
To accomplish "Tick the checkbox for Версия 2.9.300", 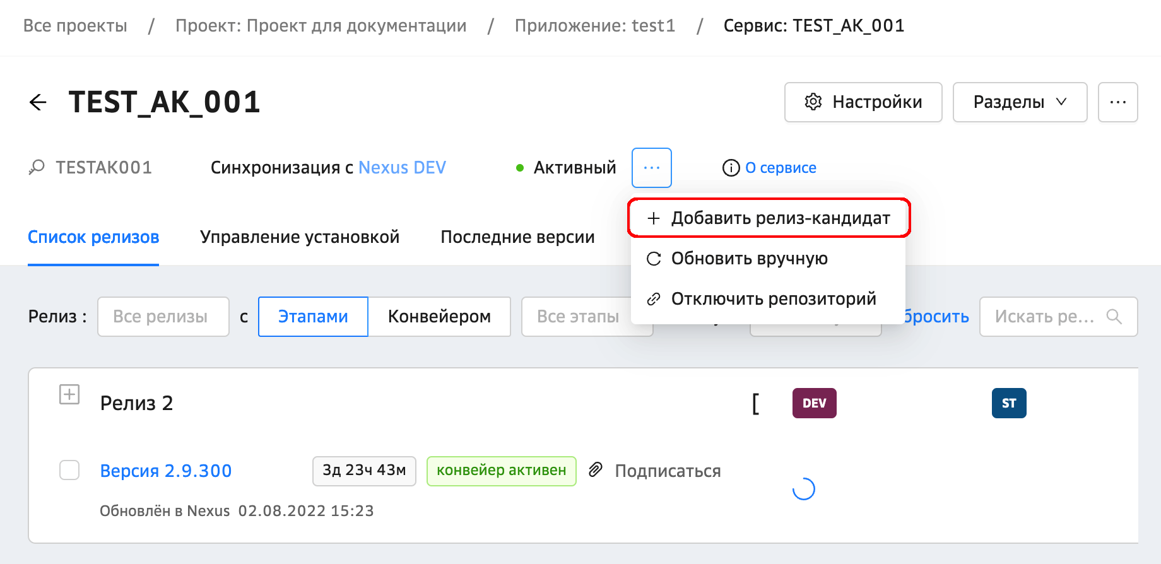I will [69, 470].
